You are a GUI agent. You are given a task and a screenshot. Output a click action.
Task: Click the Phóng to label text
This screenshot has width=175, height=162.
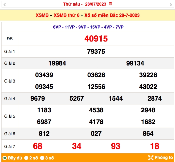164,157
